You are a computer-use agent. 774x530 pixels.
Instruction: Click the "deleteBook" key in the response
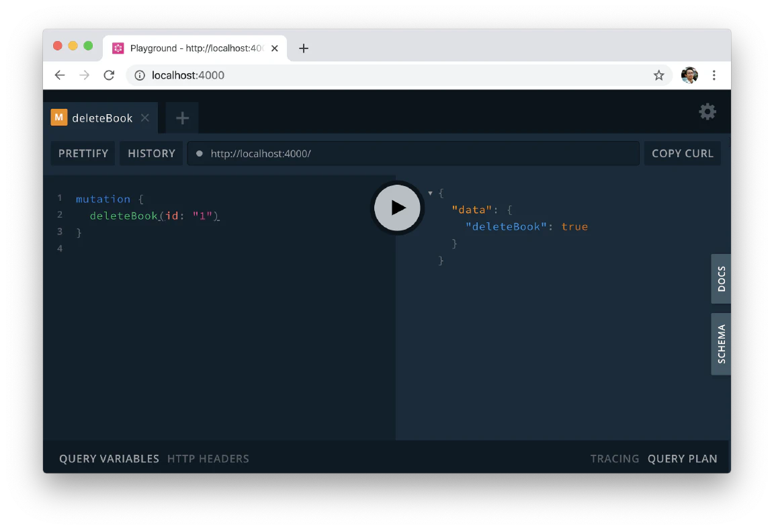pos(506,226)
